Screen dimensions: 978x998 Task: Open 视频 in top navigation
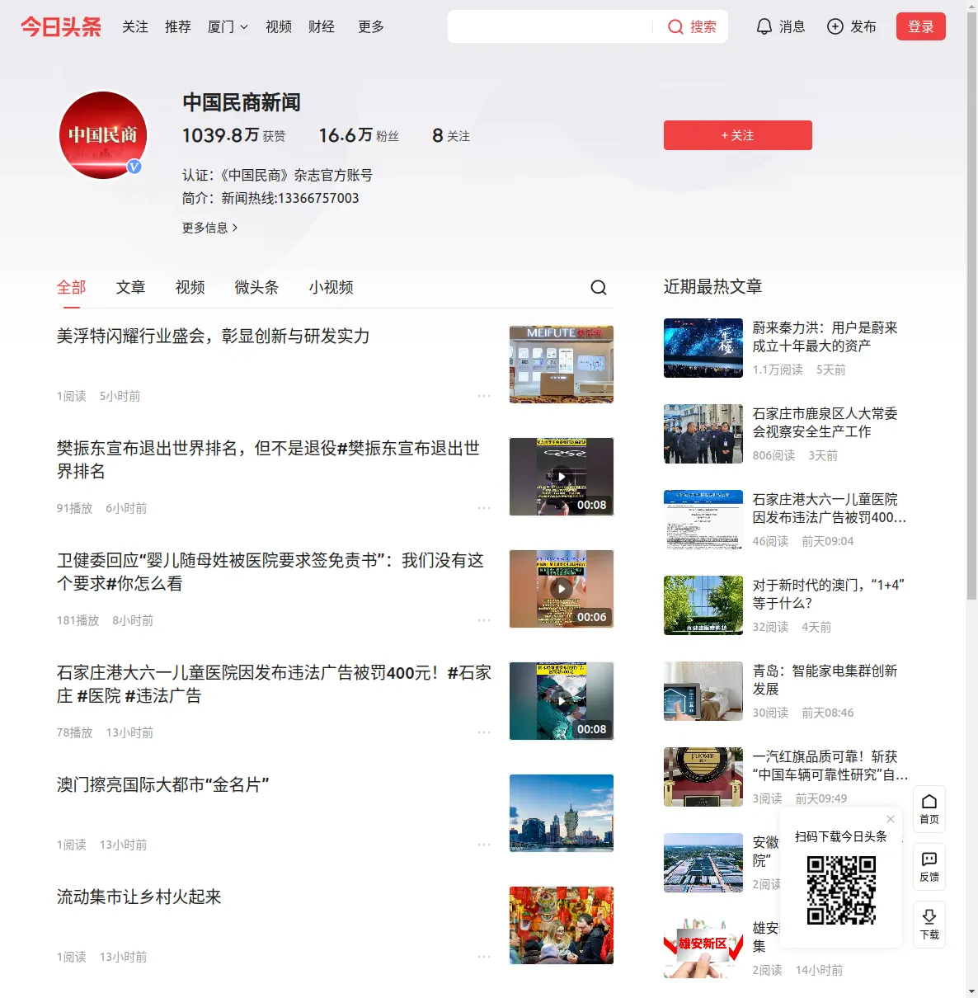coord(279,26)
